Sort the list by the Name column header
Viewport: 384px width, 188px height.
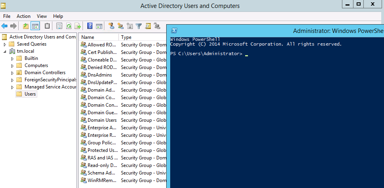coord(99,37)
